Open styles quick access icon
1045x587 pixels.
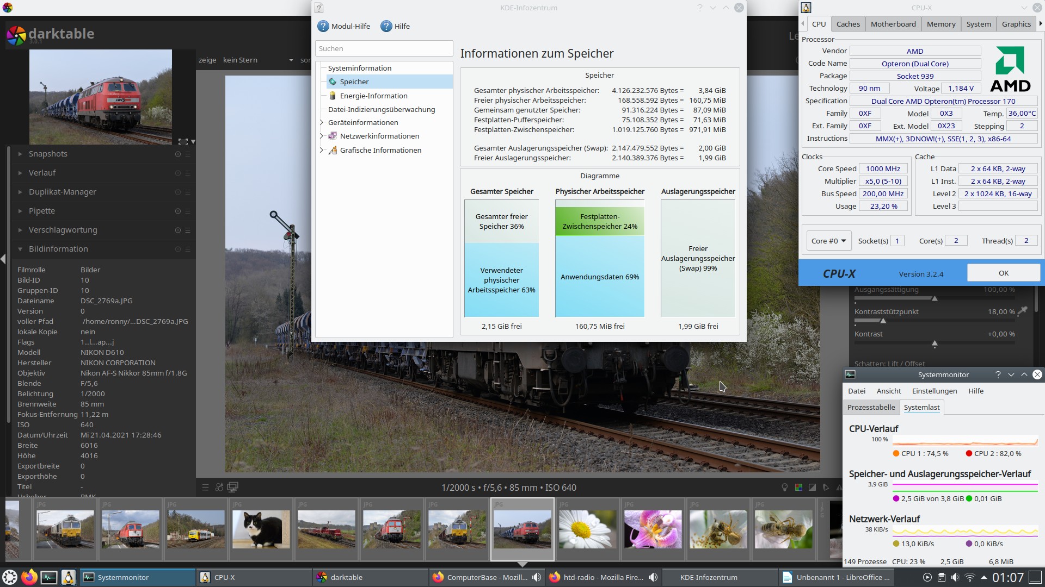(219, 488)
